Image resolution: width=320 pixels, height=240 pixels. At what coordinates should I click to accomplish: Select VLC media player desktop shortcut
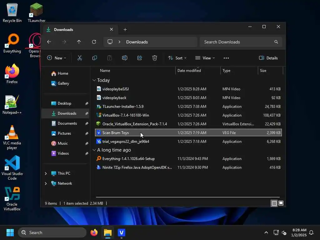12,137
